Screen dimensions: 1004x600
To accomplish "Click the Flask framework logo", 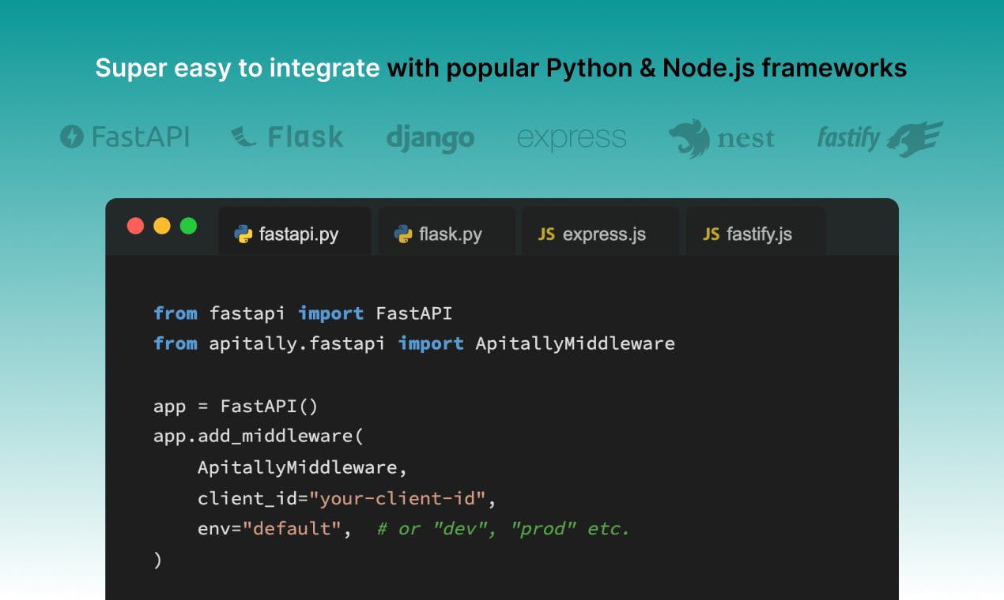I will 287,137.
